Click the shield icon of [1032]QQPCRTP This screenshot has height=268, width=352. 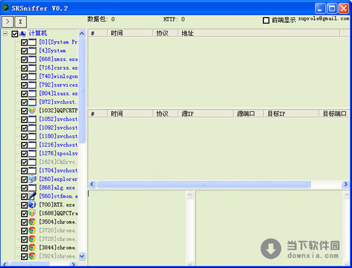pyautogui.click(x=32, y=110)
